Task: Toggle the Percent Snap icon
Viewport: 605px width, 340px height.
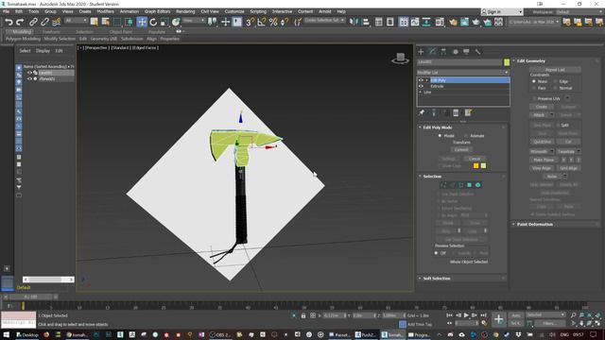Action: 273,22
